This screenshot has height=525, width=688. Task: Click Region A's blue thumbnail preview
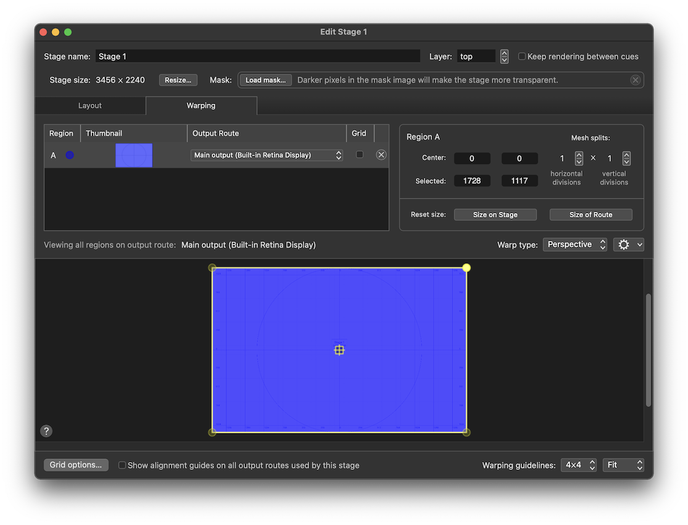tap(134, 155)
